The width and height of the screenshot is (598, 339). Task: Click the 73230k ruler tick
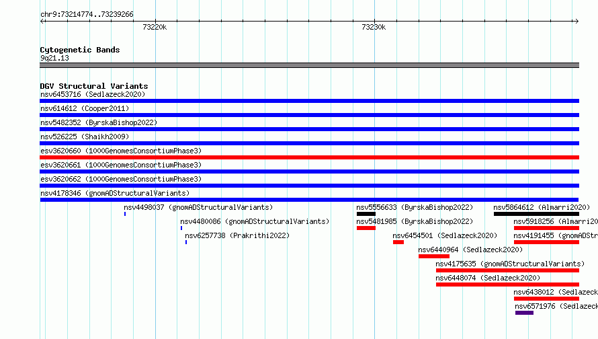tap(374, 27)
